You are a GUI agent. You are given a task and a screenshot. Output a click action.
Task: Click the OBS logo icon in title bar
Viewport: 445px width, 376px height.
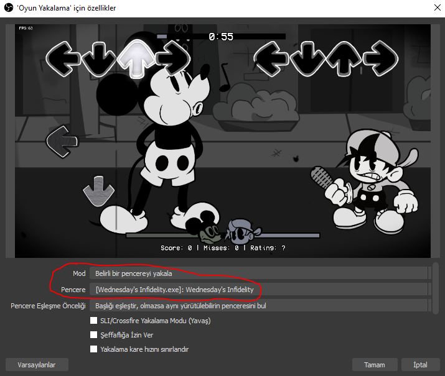9,7
